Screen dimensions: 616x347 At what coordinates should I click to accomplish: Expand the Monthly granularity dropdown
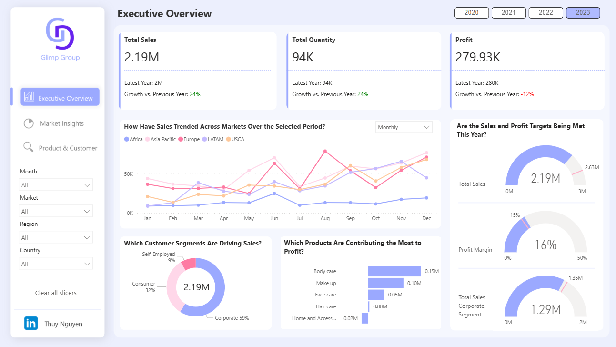[404, 127]
